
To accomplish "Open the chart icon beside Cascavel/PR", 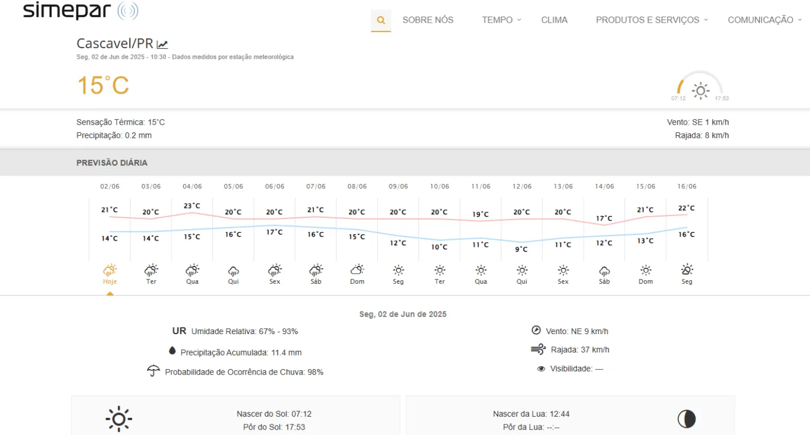I will (x=162, y=45).
